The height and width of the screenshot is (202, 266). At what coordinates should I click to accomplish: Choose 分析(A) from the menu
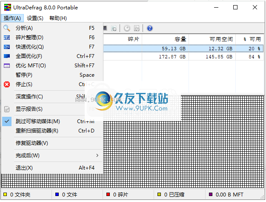coord(52,28)
